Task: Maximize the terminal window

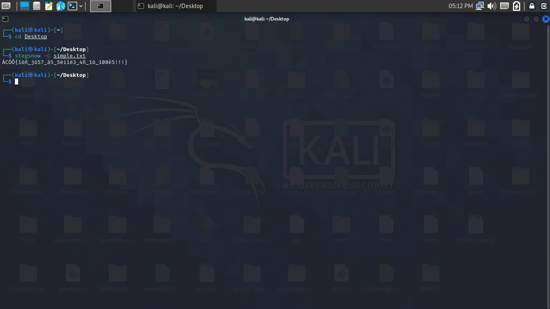Action: point(536,19)
